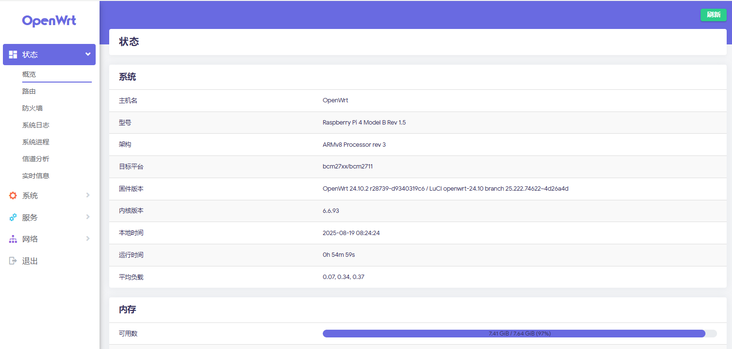Open 系统进程 processes page
Screen dimensions: 732x349
[x=36, y=142]
